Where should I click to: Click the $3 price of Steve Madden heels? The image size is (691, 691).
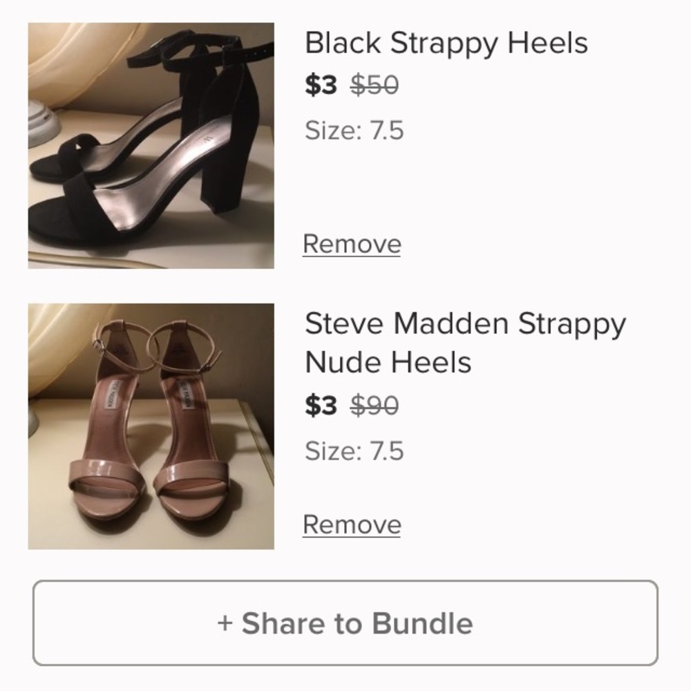321,406
